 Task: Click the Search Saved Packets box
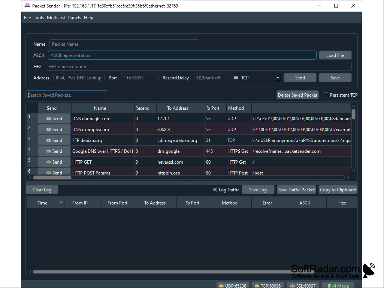tap(67, 95)
